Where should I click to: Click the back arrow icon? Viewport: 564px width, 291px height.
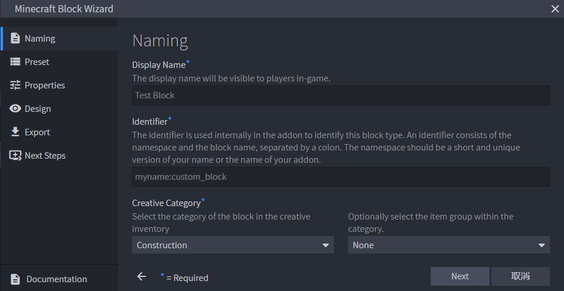coord(141,276)
